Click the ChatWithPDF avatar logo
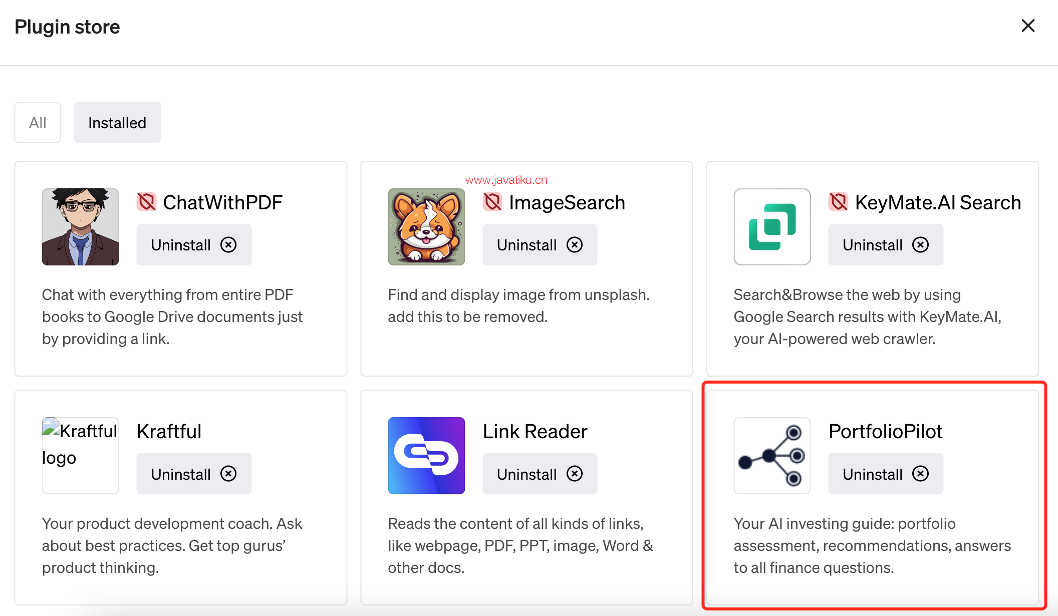 (80, 227)
